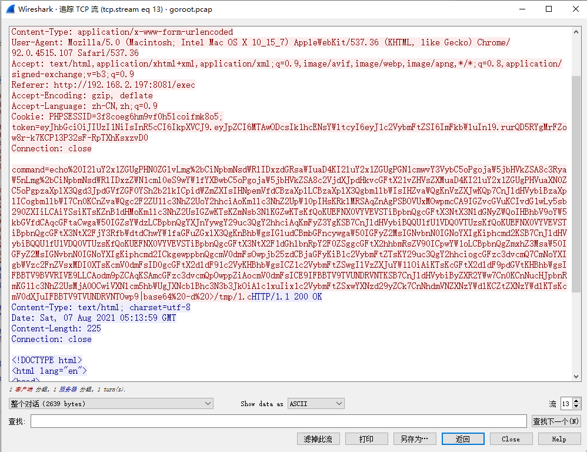Image resolution: width=587 pixels, height=452 pixels.
Task: Click the 打印 print button
Action: click(x=366, y=439)
